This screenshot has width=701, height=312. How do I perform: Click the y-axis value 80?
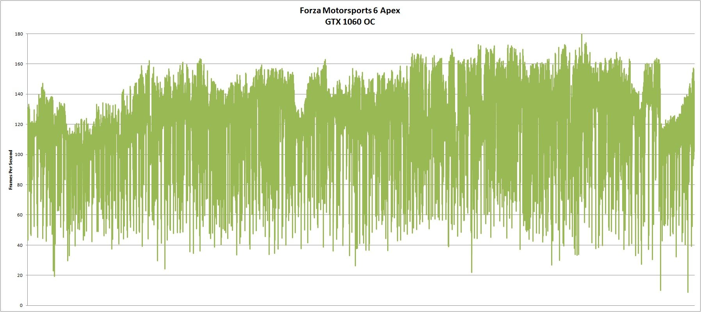[x=20, y=185]
